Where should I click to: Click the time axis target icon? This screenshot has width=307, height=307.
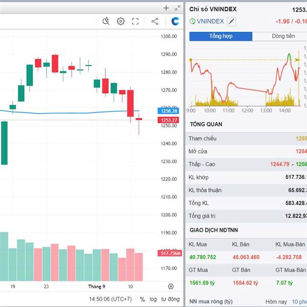coord(171,287)
